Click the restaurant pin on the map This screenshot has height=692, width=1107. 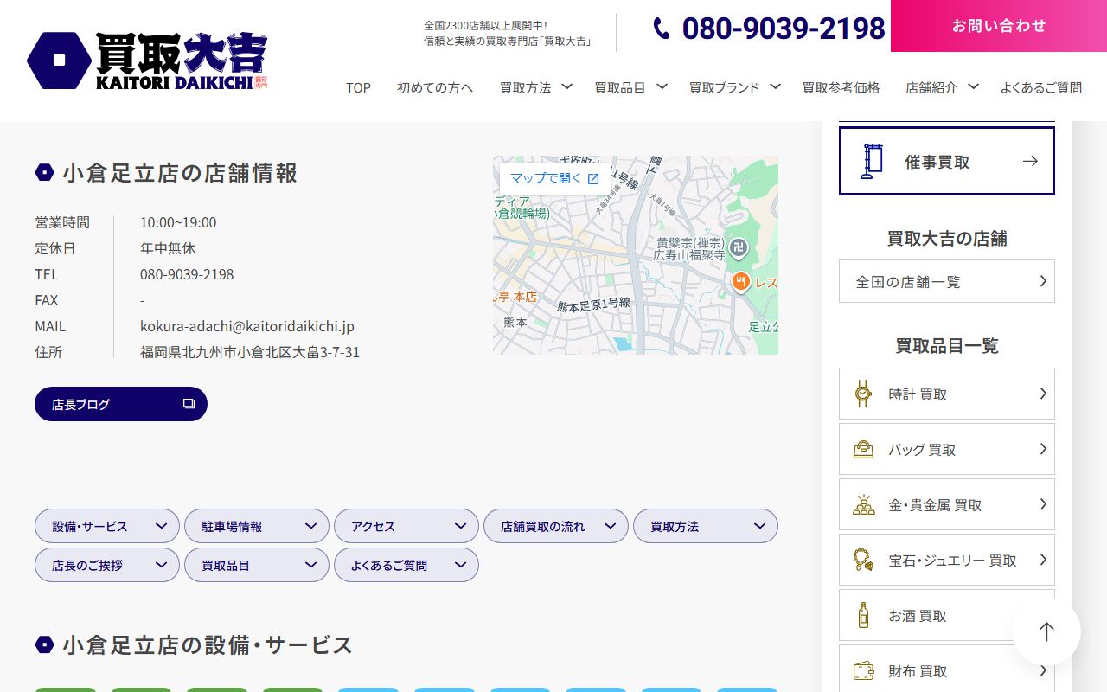click(x=740, y=282)
